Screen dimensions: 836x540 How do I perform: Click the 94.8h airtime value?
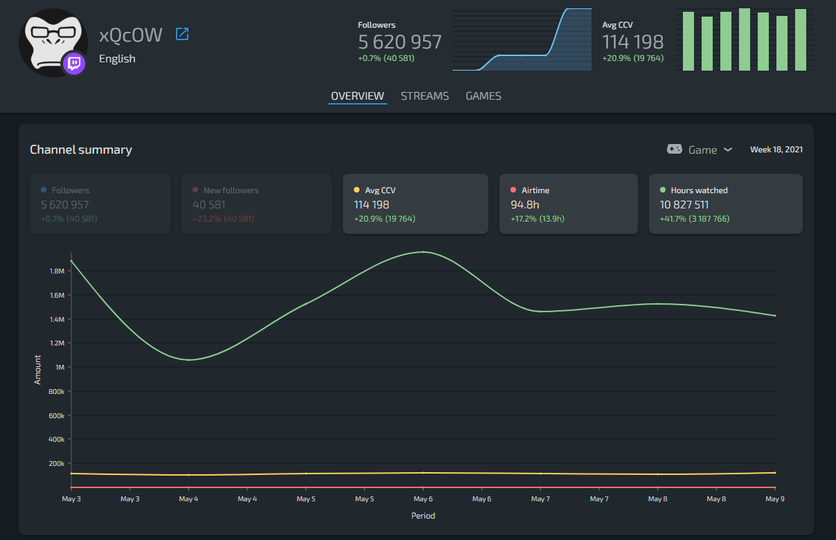click(x=524, y=205)
